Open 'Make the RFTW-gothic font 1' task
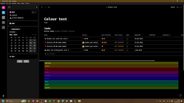184x103 pixels. pos(58,50)
